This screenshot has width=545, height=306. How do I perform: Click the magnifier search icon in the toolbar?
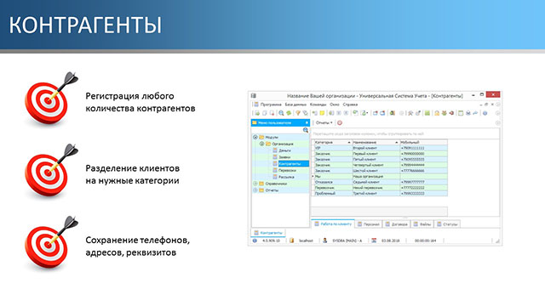[281, 113]
